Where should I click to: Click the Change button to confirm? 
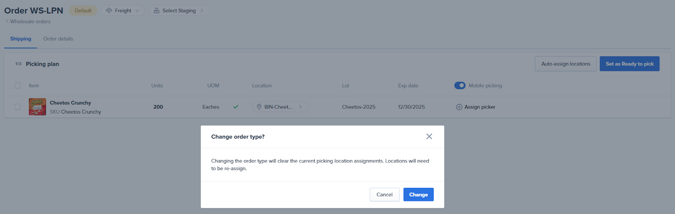(x=418, y=195)
